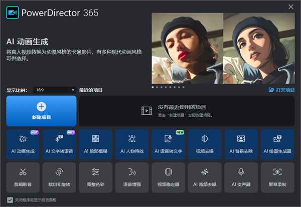Image resolution: width=301 pixels, height=207 pixels.
Task: Create a new project with 新建项目
Action: (41, 111)
